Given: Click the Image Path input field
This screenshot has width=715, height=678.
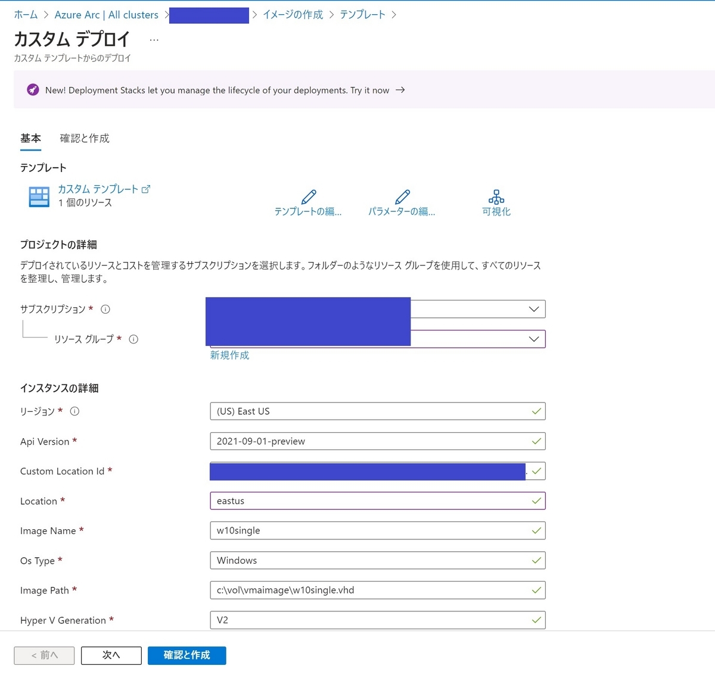Looking at the screenshot, I should pos(377,590).
